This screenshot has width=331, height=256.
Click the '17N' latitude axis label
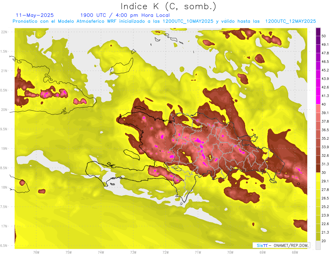click(5, 226)
